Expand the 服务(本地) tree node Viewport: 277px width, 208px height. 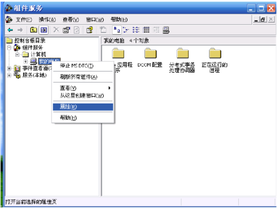tap(9, 75)
